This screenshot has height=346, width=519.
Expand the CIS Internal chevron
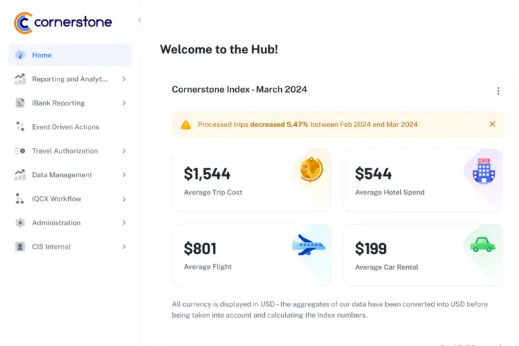point(124,247)
